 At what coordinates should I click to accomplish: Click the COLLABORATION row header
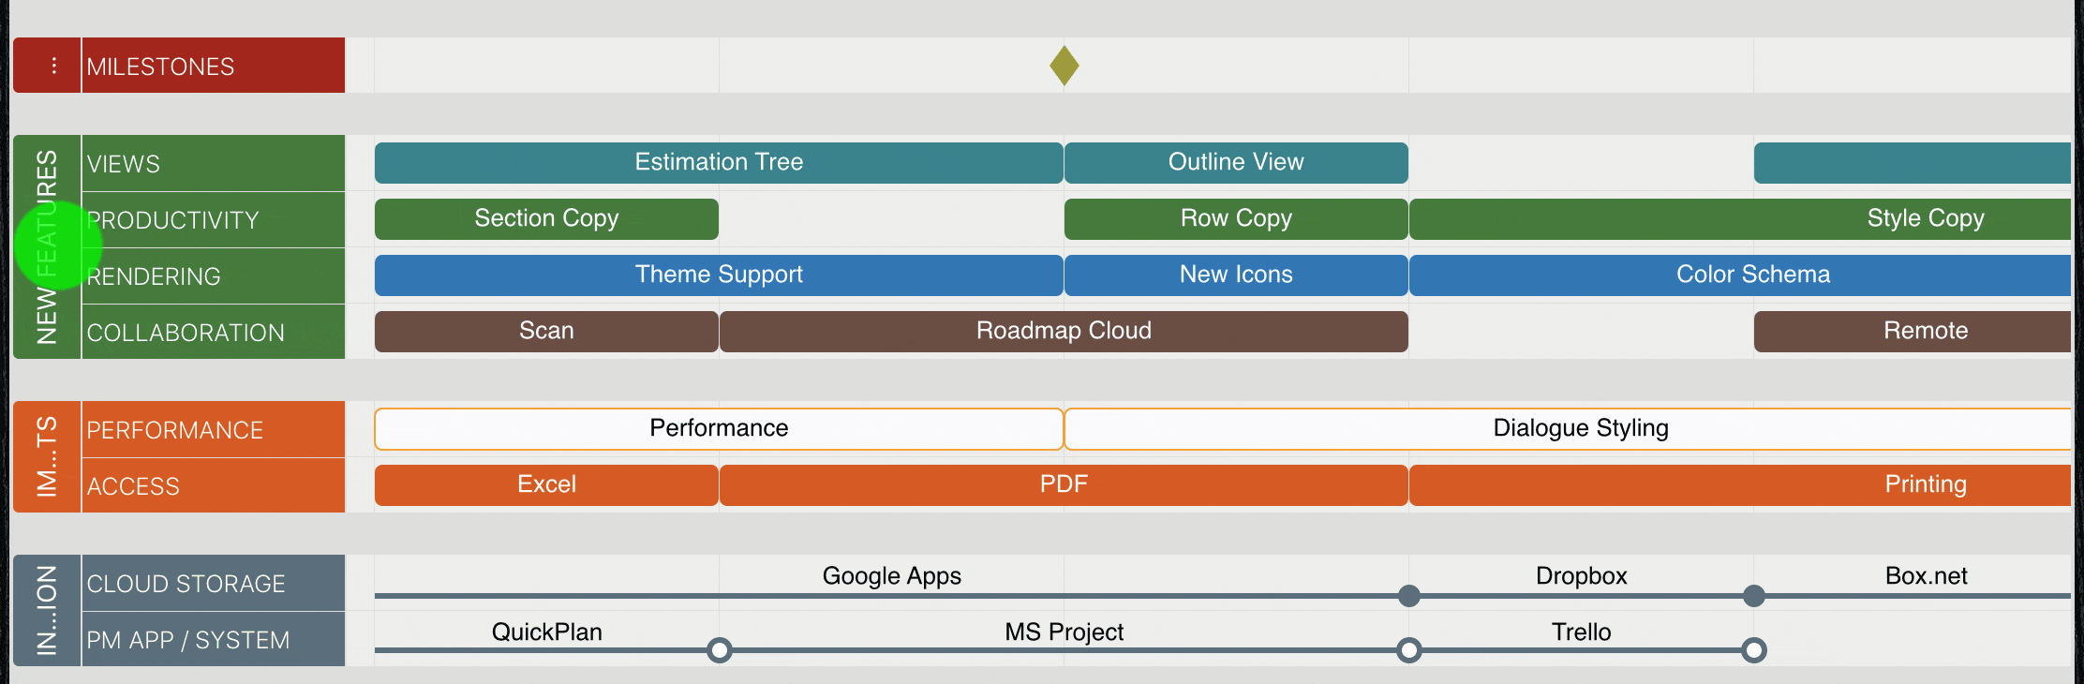(213, 333)
